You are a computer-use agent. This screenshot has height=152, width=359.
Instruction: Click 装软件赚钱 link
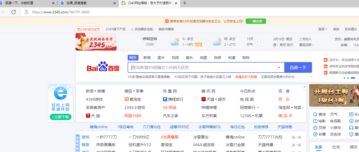pos(166,29)
